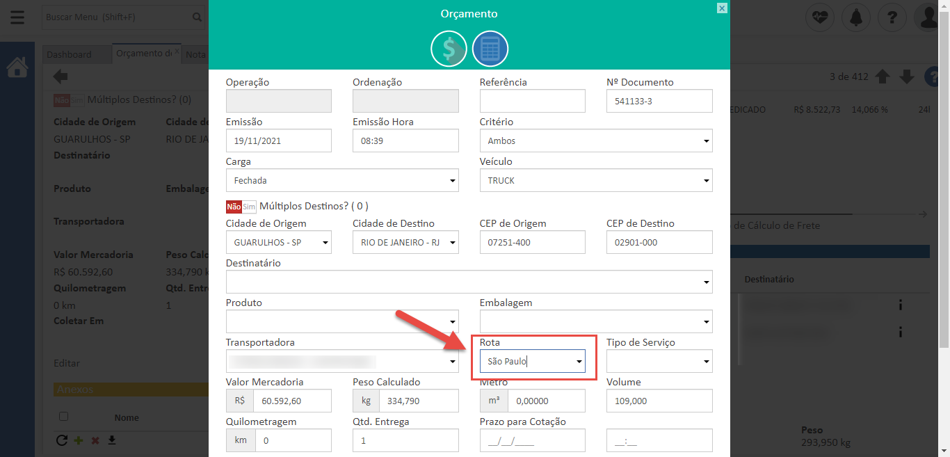Switch to the Dashboard tab
The width and height of the screenshot is (950, 457).
(x=69, y=54)
